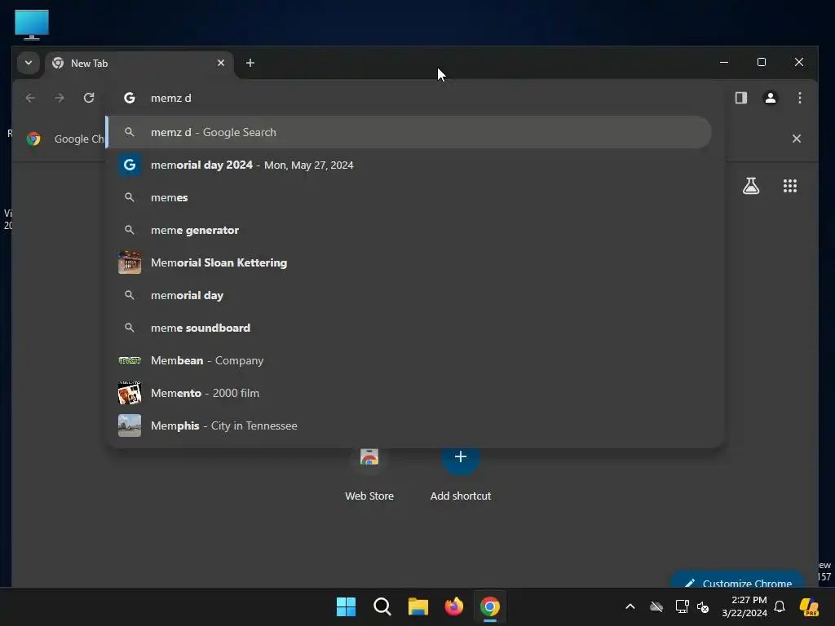Launch Firefox from the taskbar
Image resolution: width=835 pixels, height=626 pixels.
(x=454, y=606)
